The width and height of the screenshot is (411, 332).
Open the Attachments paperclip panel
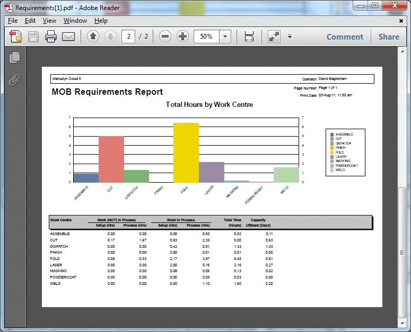click(15, 80)
